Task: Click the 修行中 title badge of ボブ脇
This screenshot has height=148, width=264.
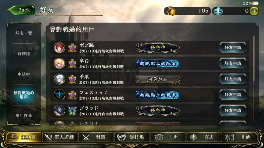Action: (158, 48)
